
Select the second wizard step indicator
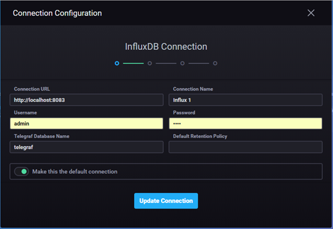point(150,63)
